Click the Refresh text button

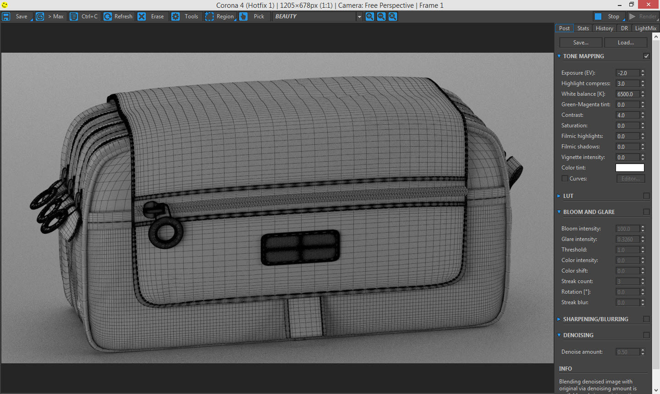123,16
